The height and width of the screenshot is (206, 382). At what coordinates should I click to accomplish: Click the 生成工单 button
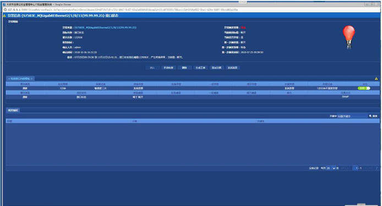point(200,68)
